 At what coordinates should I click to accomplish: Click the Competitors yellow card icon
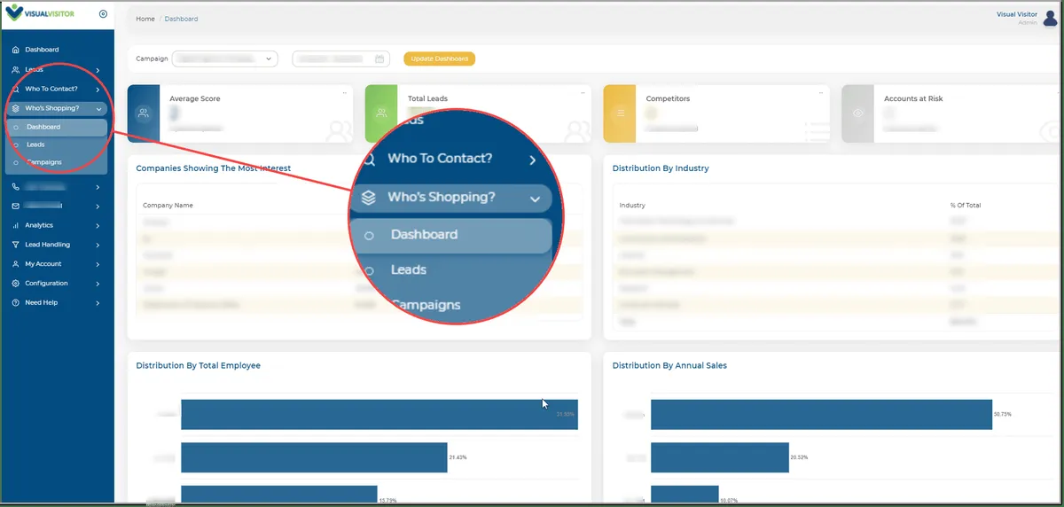[620, 113]
